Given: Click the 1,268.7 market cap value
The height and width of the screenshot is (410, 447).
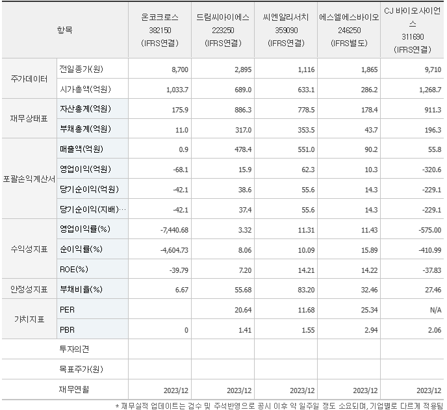Looking at the screenshot, I should point(430,90).
